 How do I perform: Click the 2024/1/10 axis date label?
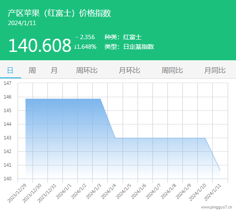coord(197,192)
